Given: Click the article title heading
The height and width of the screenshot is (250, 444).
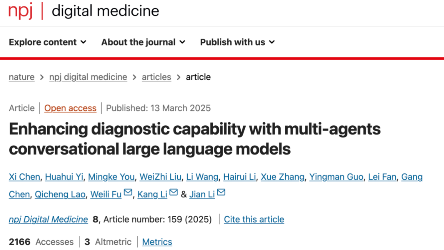Looking at the screenshot, I should click(195, 139).
